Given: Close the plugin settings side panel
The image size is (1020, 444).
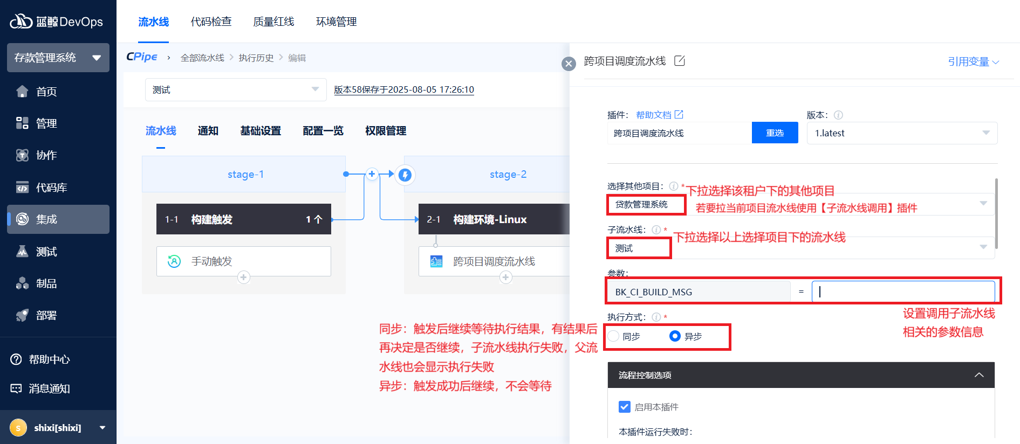Looking at the screenshot, I should [569, 64].
